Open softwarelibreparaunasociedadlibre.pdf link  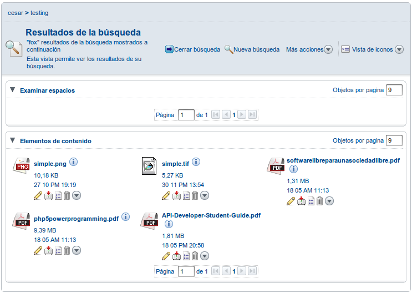(x=343, y=160)
